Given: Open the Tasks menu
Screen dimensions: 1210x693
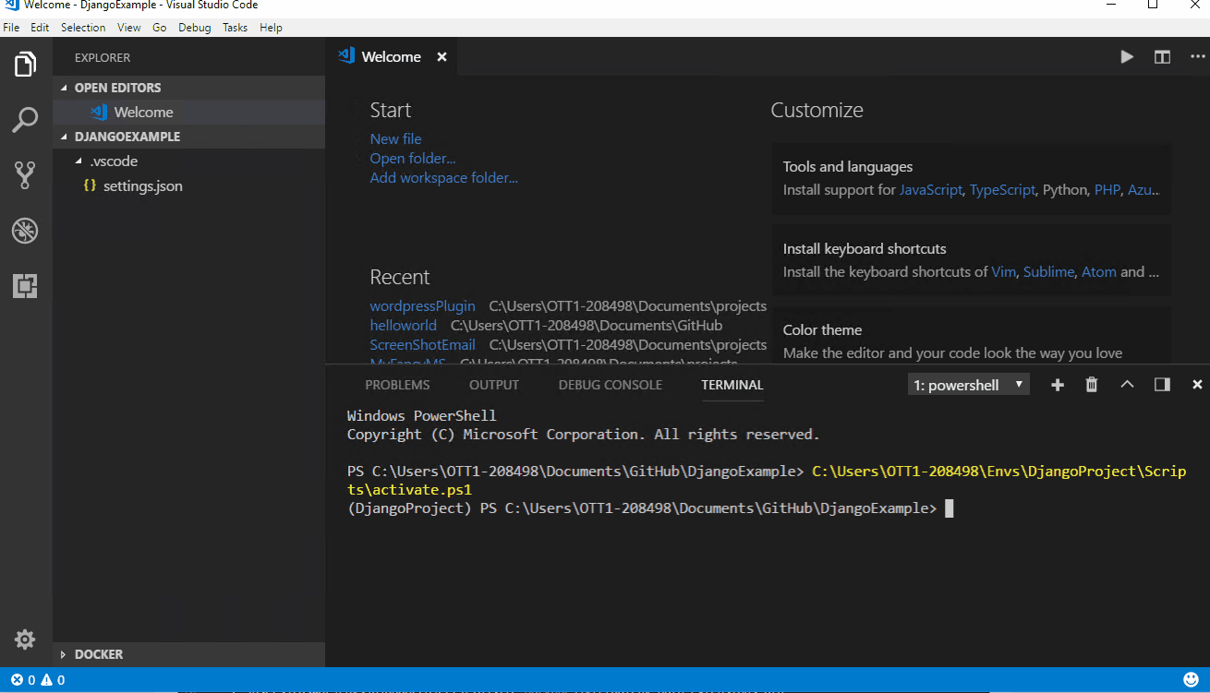Looking at the screenshot, I should pos(236,28).
